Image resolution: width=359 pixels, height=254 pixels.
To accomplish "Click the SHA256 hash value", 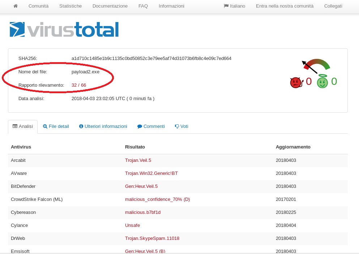I will click(x=151, y=59).
